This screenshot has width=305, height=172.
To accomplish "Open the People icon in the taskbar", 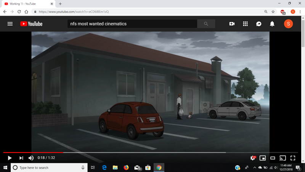I will pos(247,167).
